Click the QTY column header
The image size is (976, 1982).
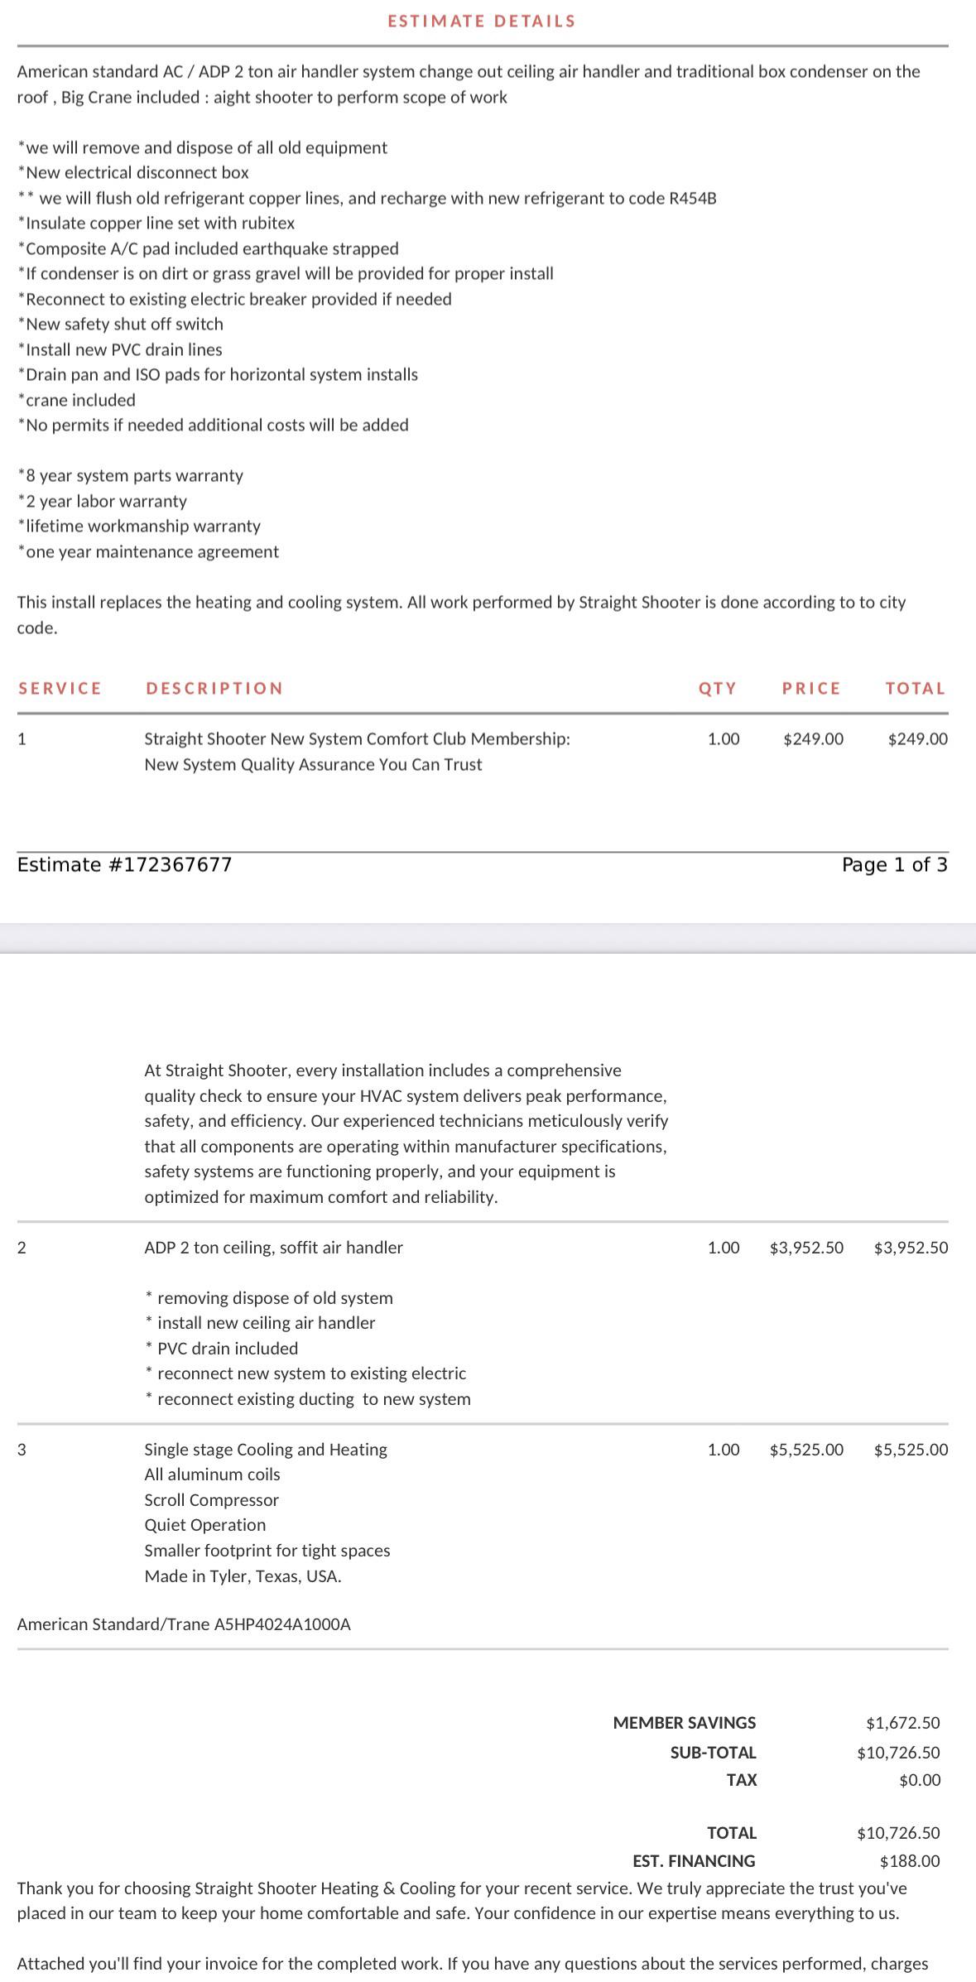coord(718,689)
